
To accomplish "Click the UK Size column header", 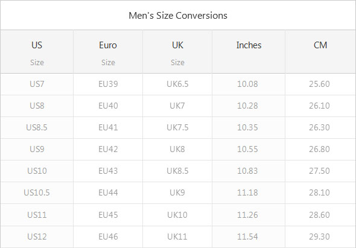I will point(177,53).
